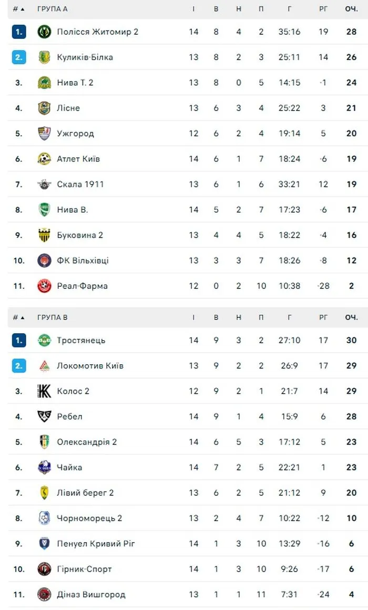Click the Скала 1911 club emblem
Image resolution: width=368 pixels, height=610 pixels.
(44, 184)
